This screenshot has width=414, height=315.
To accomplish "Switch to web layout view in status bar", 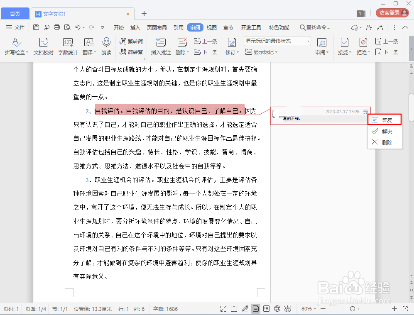I will pyautogui.click(x=277, y=309).
